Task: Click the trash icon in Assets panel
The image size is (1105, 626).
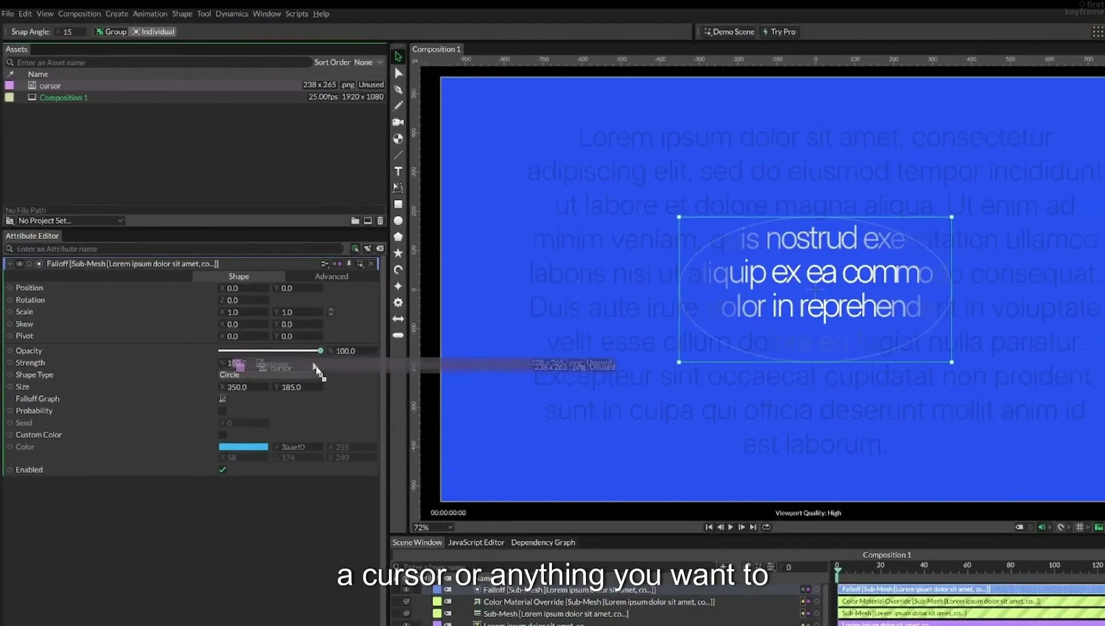Action: coord(380,221)
